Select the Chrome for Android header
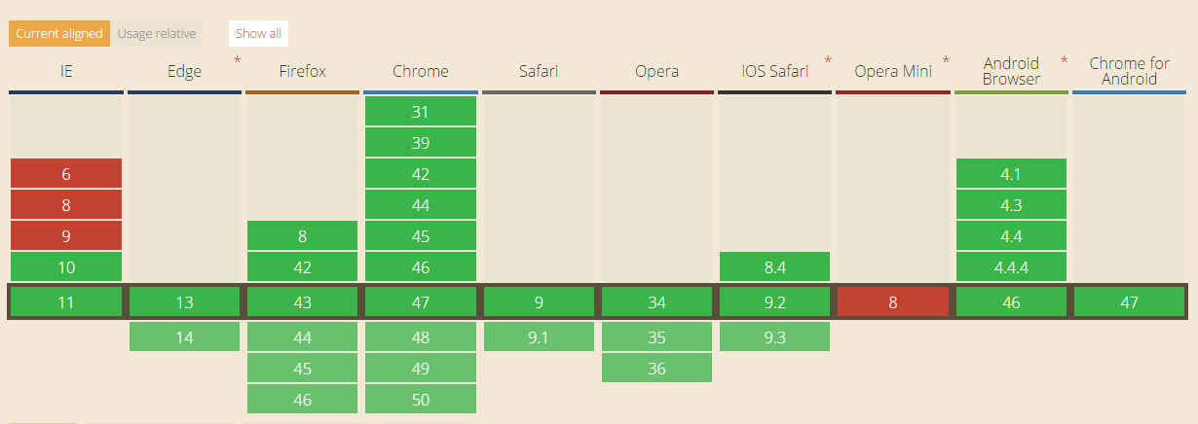The width and height of the screenshot is (1198, 424). [x=1129, y=71]
